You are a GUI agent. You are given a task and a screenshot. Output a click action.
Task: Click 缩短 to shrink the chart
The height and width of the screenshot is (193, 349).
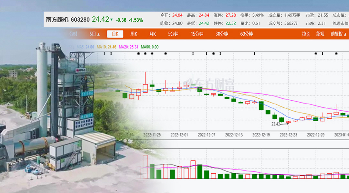[320, 34]
